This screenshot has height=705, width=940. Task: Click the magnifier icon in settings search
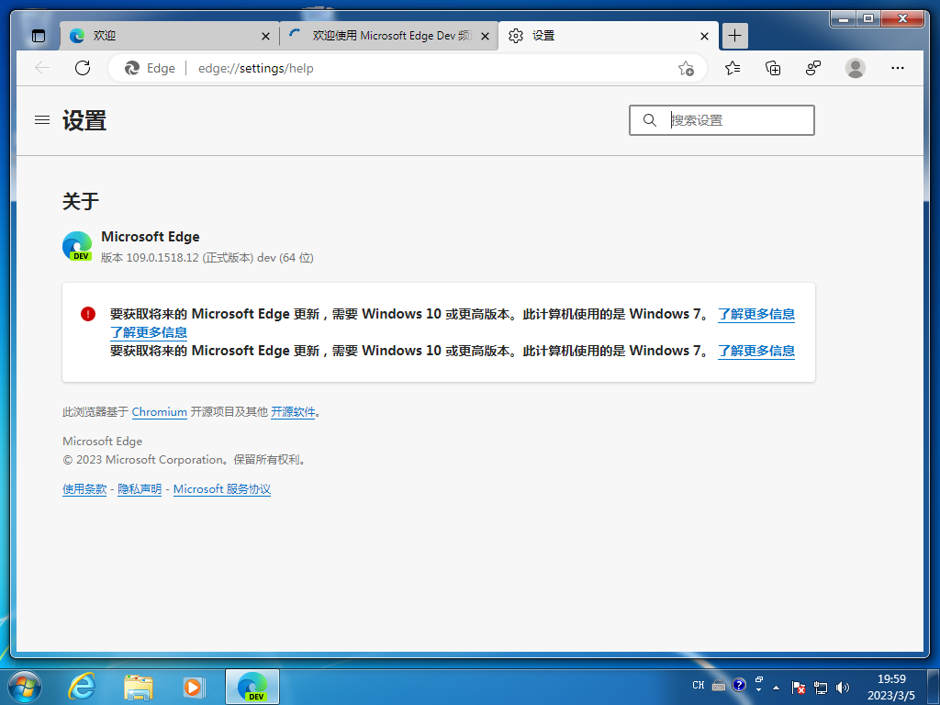(x=649, y=120)
